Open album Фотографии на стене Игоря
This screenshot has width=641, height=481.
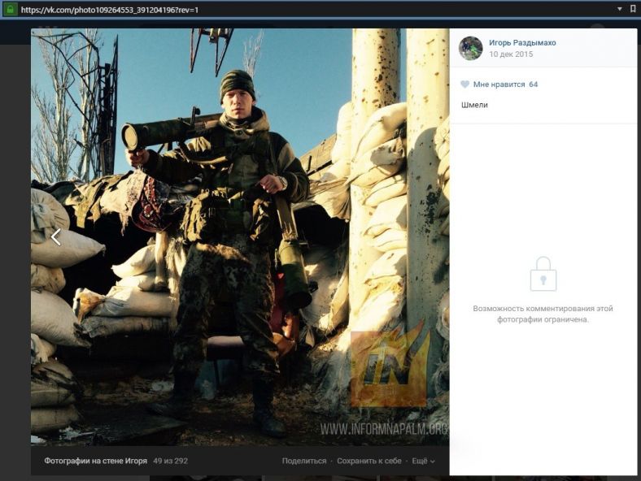[x=95, y=461]
